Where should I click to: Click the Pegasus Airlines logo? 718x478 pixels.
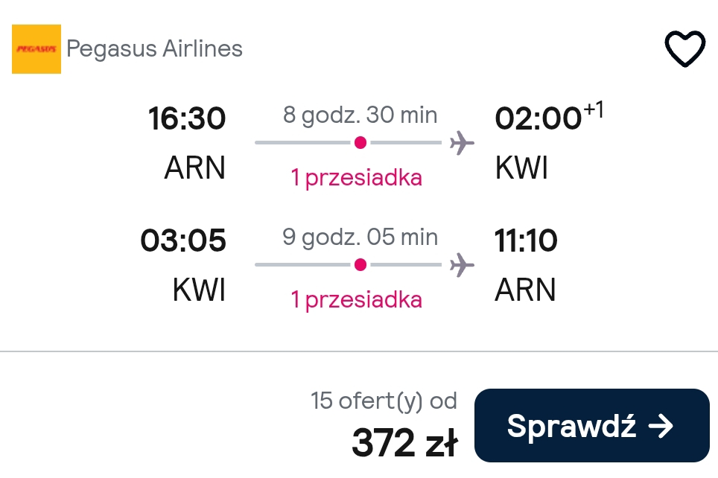click(36, 49)
